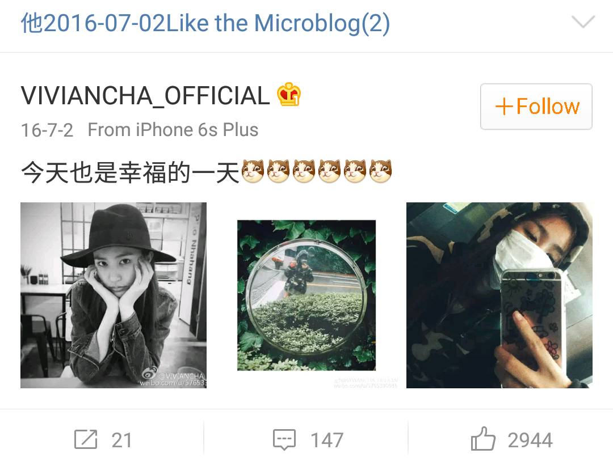Open the VIVIANCHA_OFFICIAL profile name
Image resolution: width=613 pixels, height=462 pixels.
click(x=145, y=96)
